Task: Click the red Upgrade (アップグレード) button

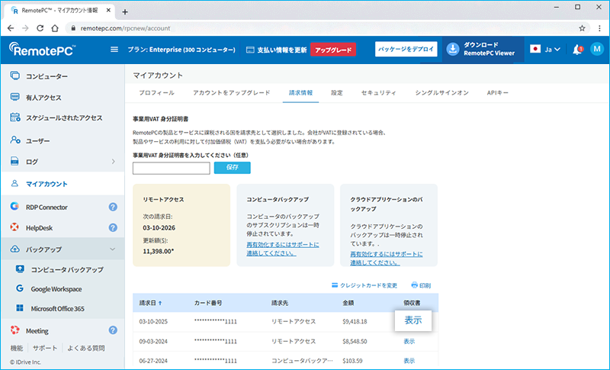Action: pos(333,50)
